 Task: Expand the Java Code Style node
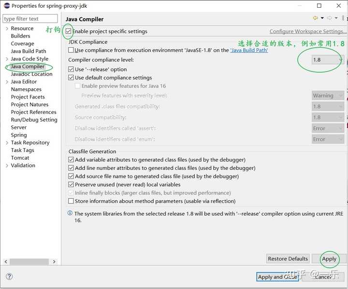[x=7, y=59]
